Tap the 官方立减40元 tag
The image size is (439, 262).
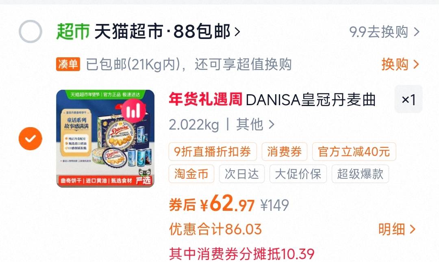[354, 152]
